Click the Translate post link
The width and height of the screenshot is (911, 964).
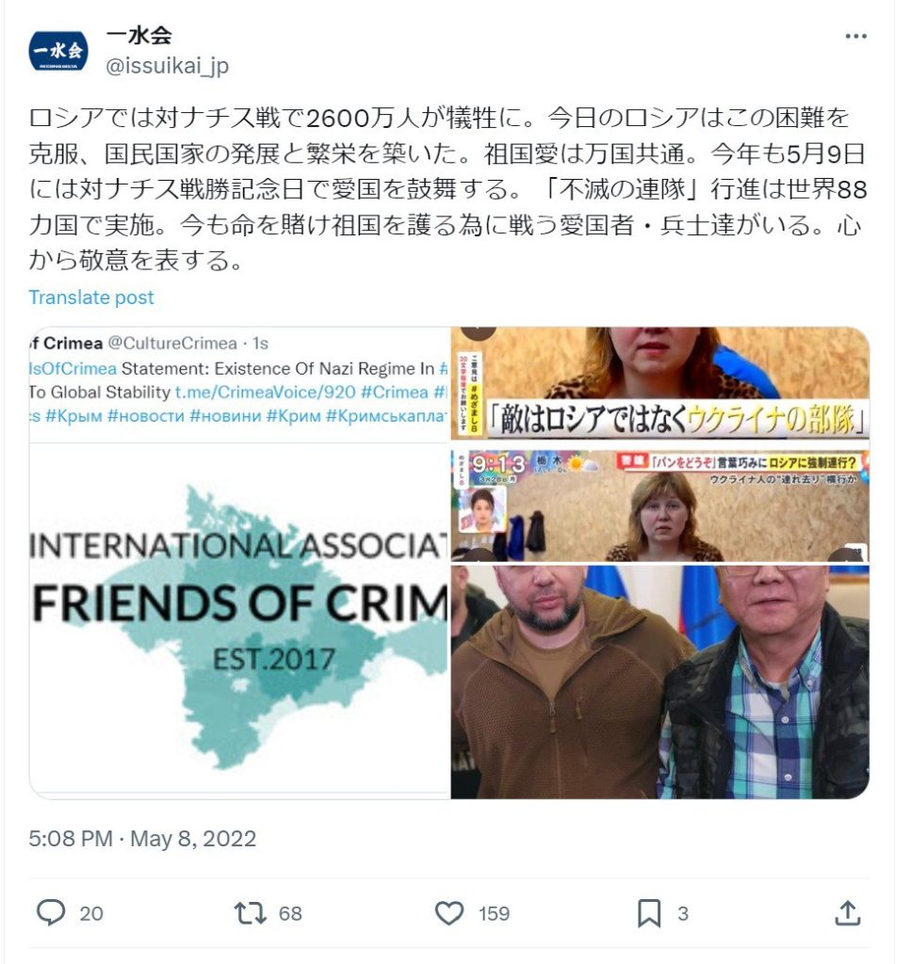tap(91, 297)
